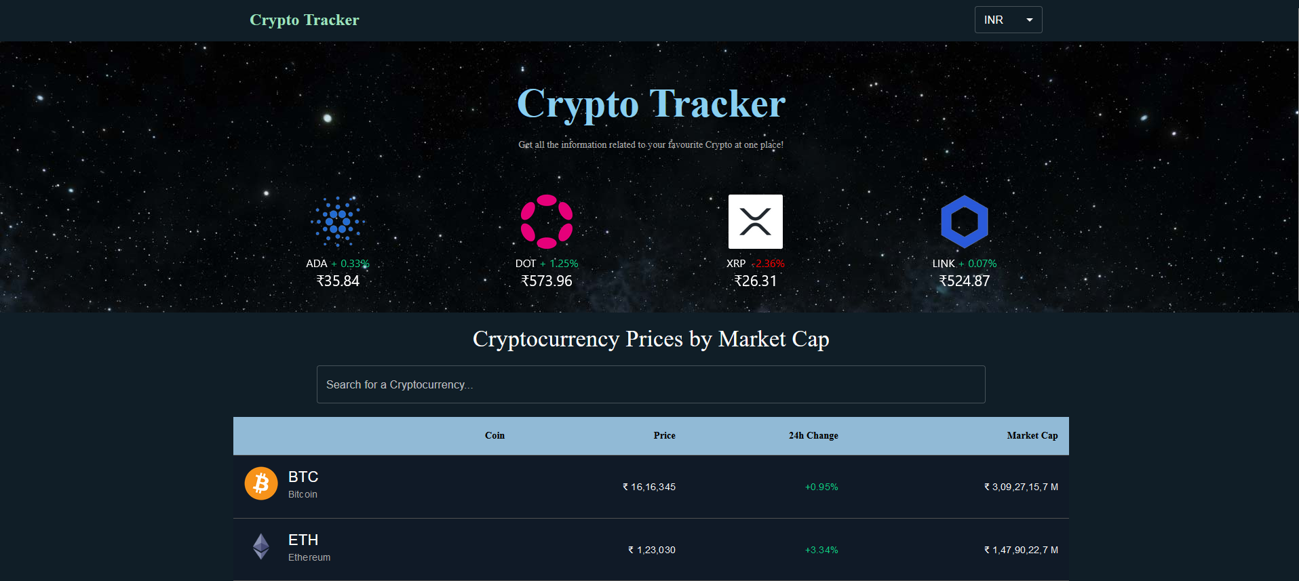Change currency from INR to another option
Viewport: 1299px width, 581px height.
(x=1007, y=20)
